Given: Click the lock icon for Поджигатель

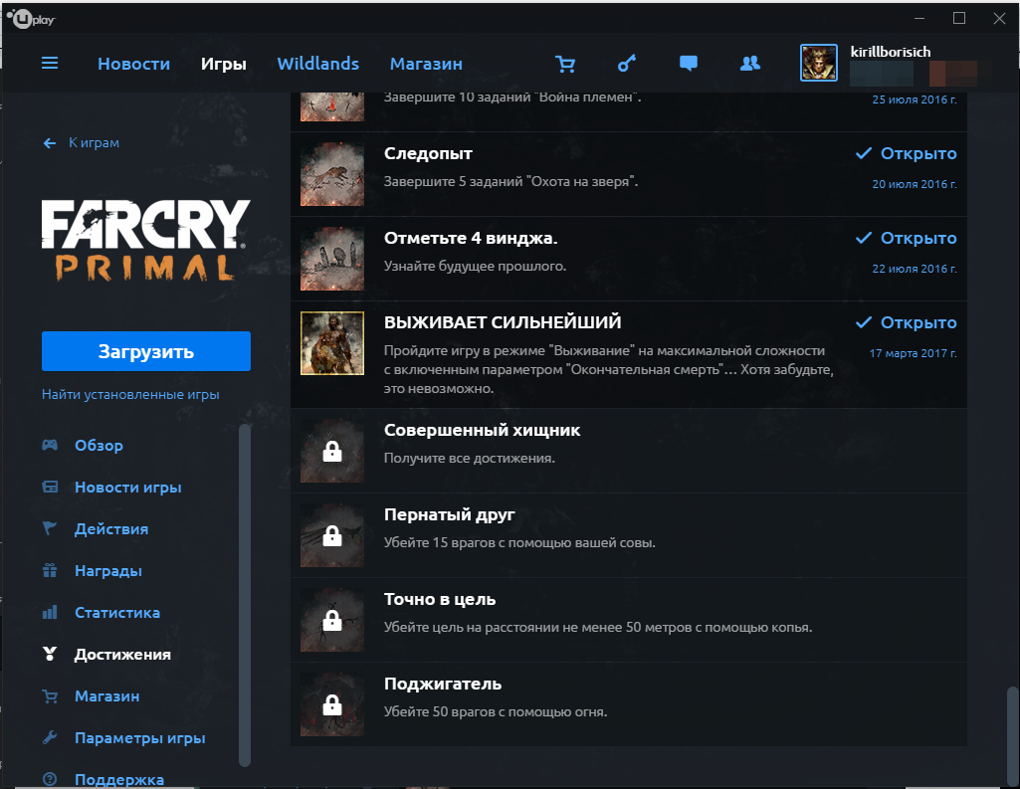Looking at the screenshot, I should [332, 704].
